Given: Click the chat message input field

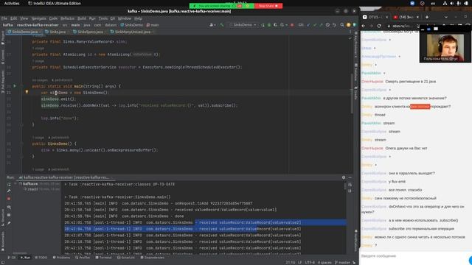Looking at the screenshot, I should coord(414,256).
